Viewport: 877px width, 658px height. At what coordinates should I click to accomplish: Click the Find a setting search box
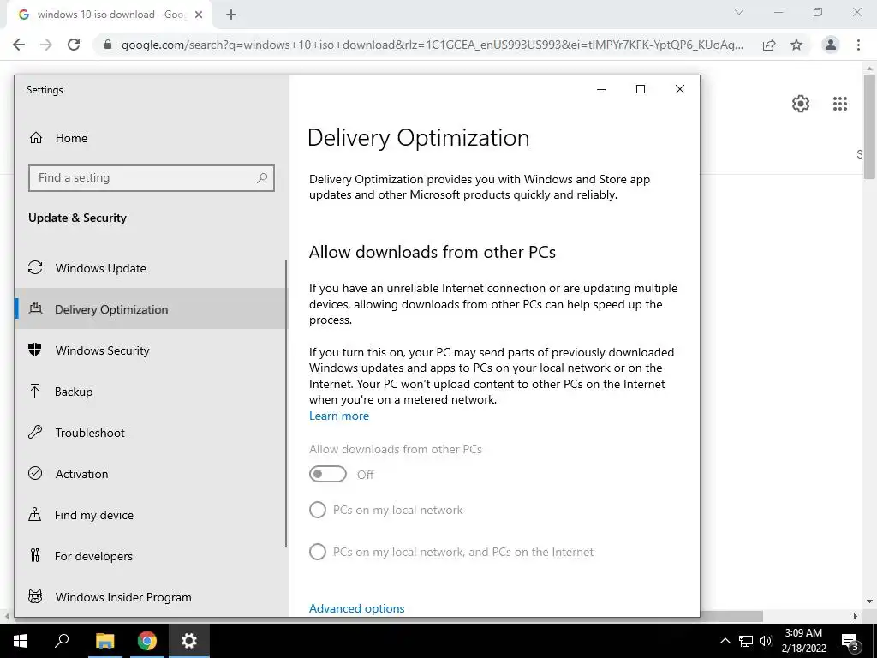[x=152, y=178]
